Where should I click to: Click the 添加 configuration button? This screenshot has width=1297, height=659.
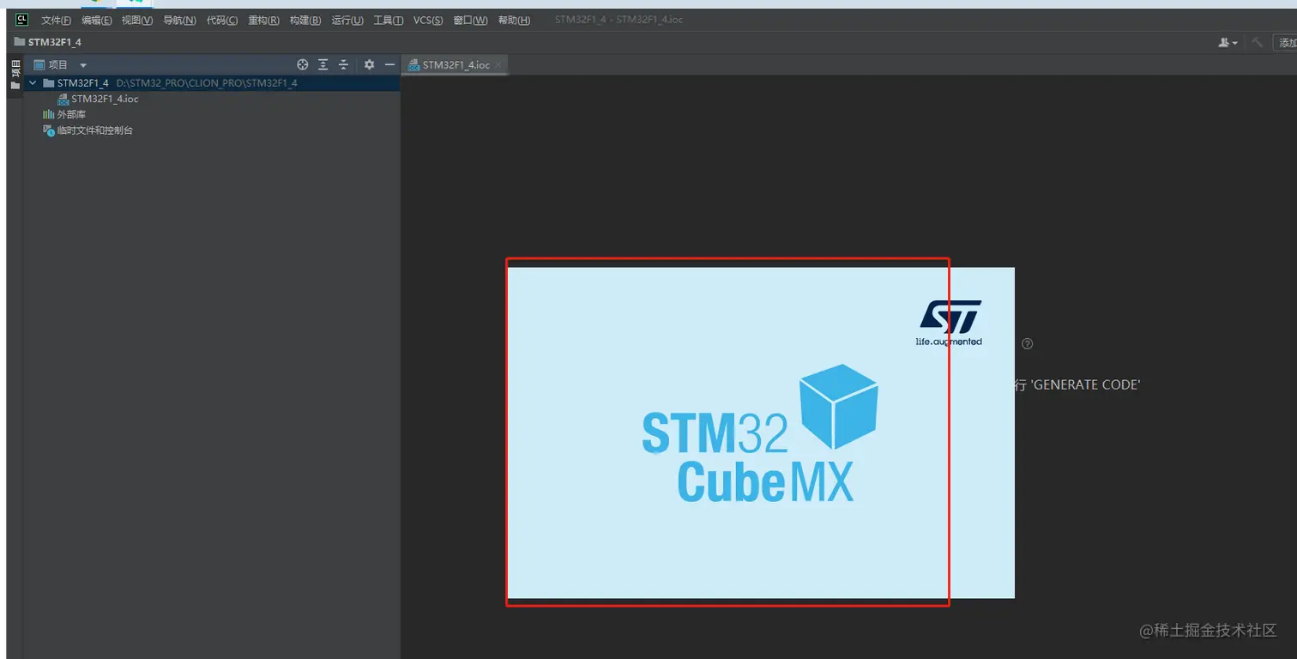(1285, 43)
